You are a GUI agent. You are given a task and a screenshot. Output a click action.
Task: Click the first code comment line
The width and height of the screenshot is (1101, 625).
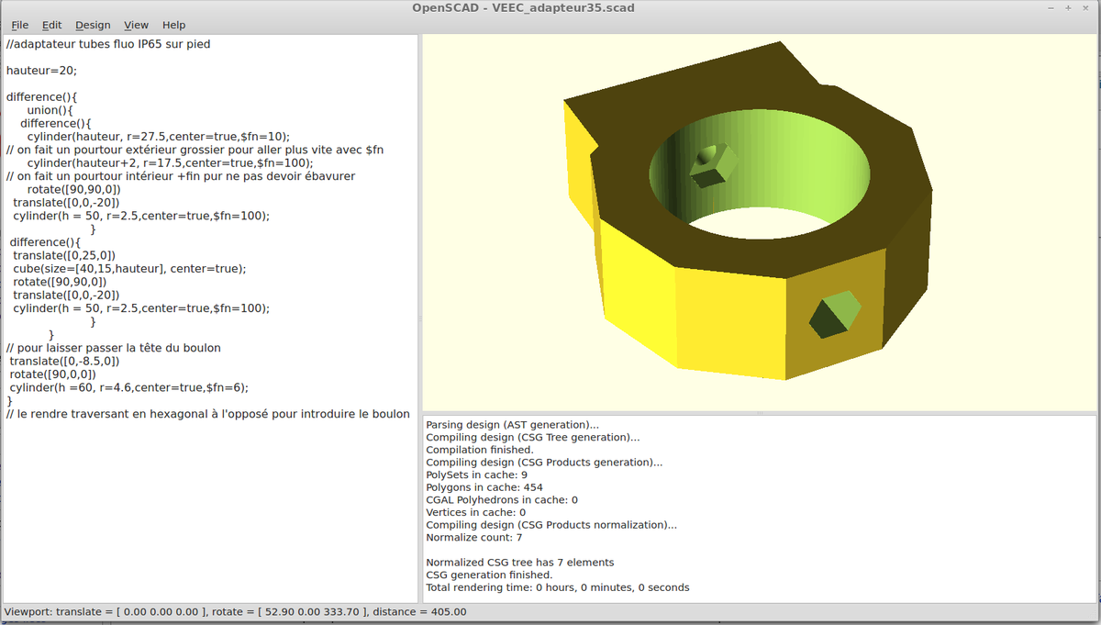(108, 43)
